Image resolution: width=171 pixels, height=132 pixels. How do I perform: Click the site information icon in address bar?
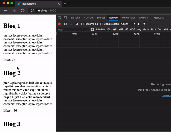[x=32, y=11]
